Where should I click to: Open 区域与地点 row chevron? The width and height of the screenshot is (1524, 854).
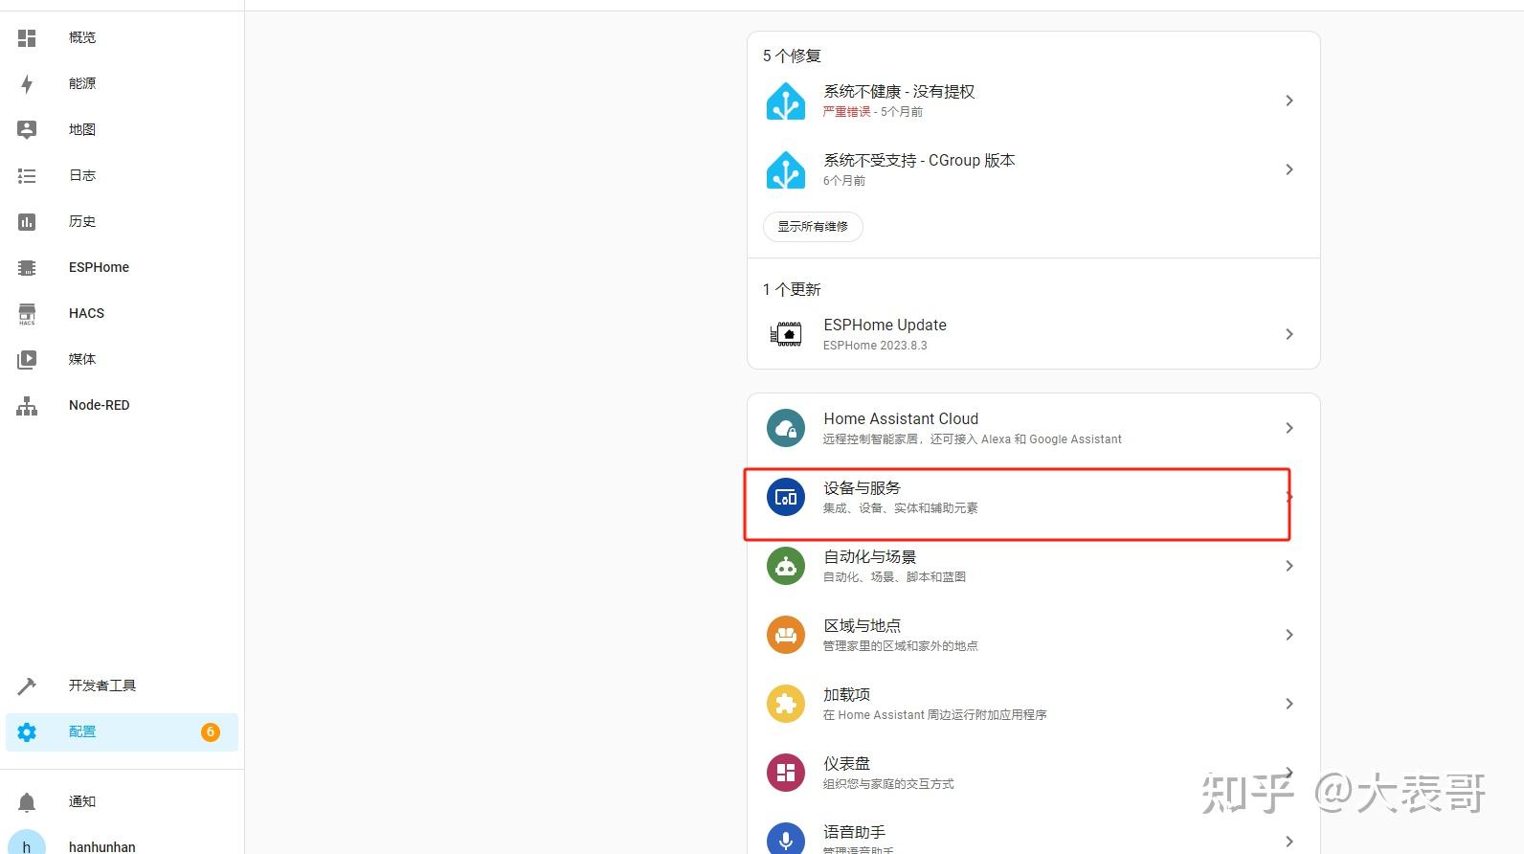click(x=1289, y=635)
